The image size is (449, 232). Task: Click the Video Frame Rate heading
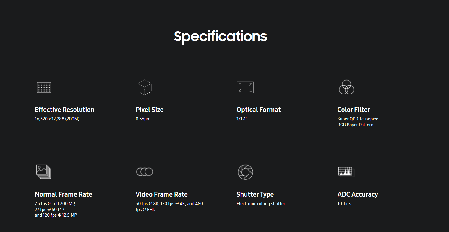(x=162, y=195)
